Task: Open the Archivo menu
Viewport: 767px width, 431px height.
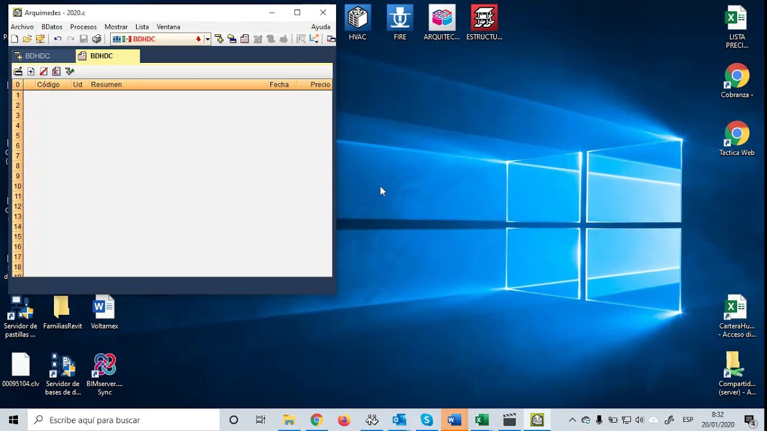Action: 22,27
